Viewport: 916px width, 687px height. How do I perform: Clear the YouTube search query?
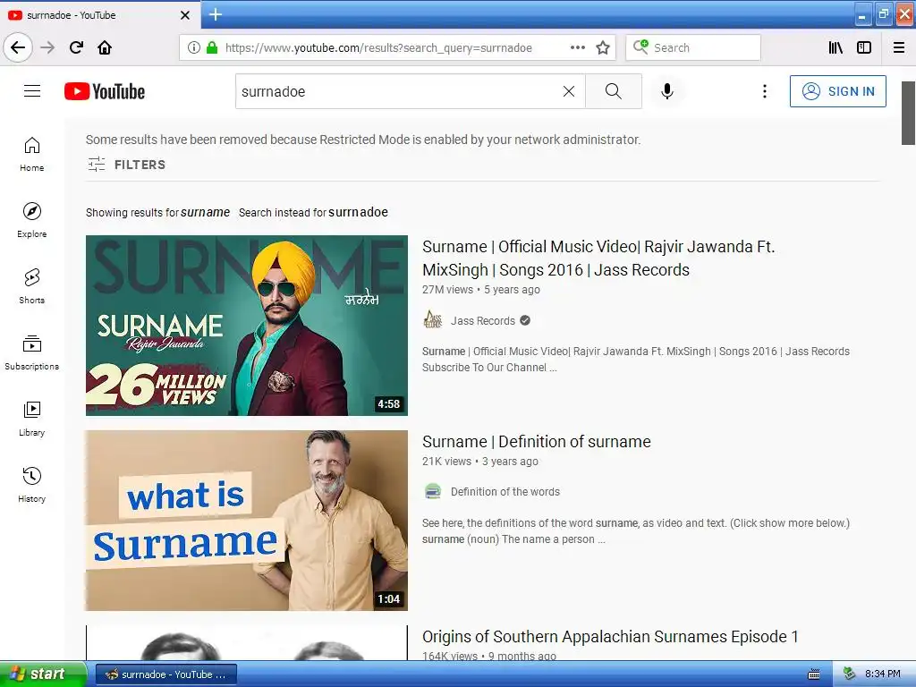(x=568, y=91)
